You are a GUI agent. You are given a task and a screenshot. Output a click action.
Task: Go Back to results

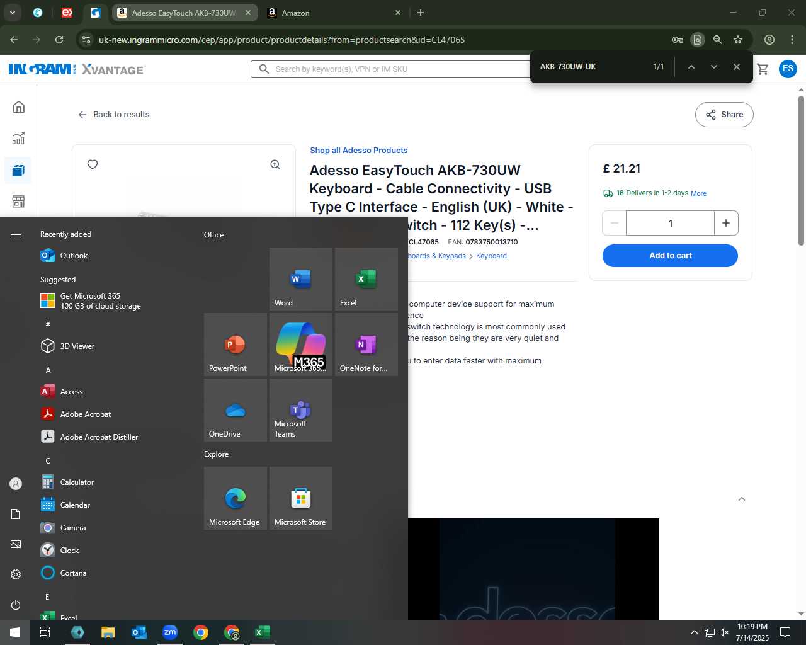pos(114,115)
